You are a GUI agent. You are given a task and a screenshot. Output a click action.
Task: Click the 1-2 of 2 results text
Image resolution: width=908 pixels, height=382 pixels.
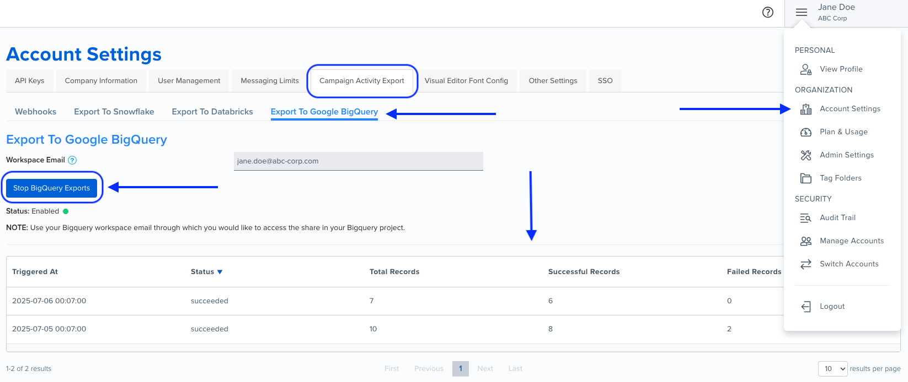29,369
